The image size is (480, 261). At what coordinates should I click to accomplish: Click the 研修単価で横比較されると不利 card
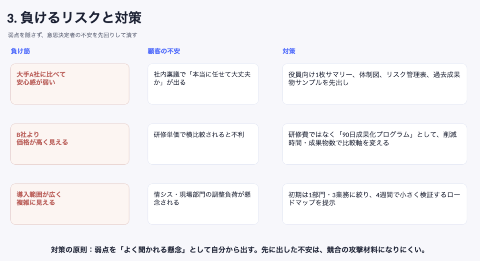point(202,144)
